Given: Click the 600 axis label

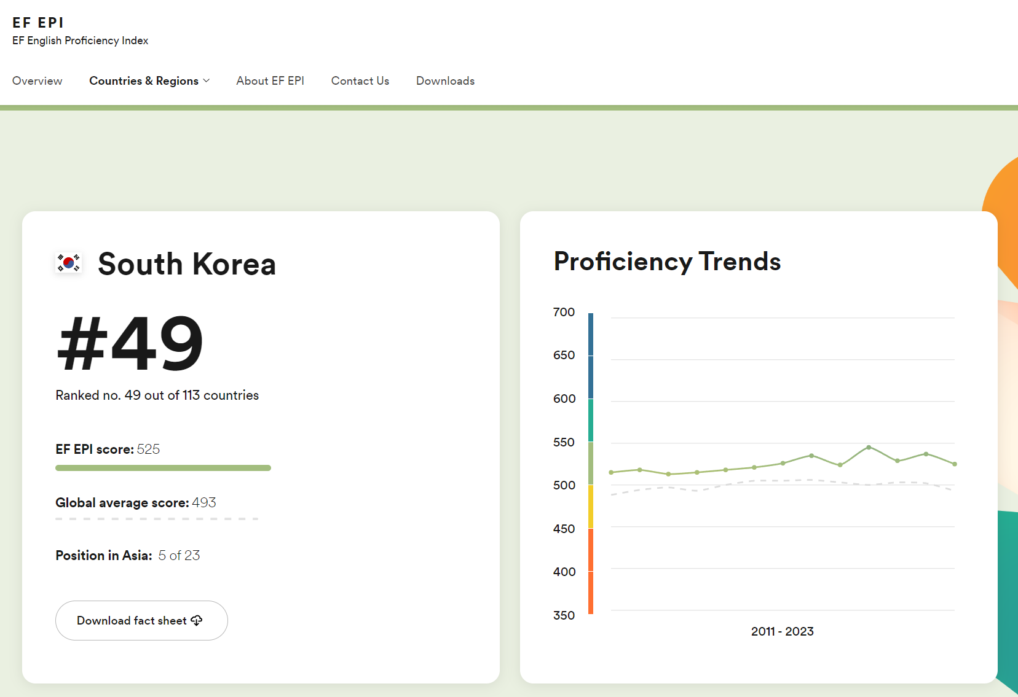Looking at the screenshot, I should (564, 399).
